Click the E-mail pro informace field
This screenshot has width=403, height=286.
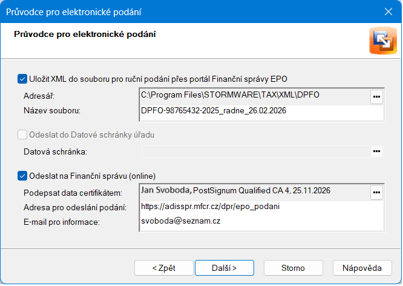point(261,222)
